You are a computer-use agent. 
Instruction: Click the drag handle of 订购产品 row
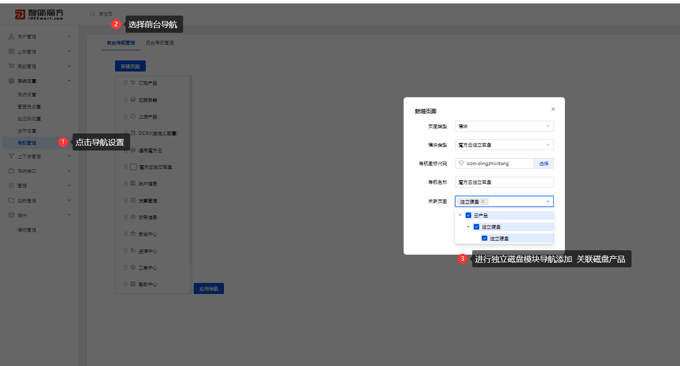coord(126,83)
